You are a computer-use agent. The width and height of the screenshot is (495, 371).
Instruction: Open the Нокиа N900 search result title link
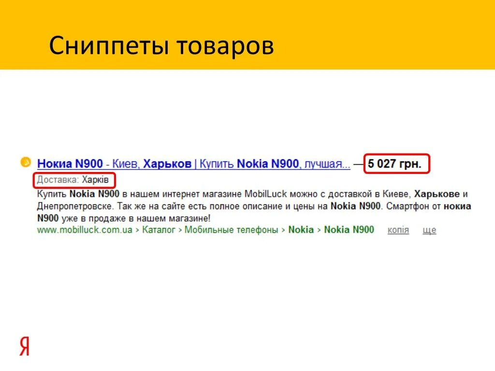(193, 164)
